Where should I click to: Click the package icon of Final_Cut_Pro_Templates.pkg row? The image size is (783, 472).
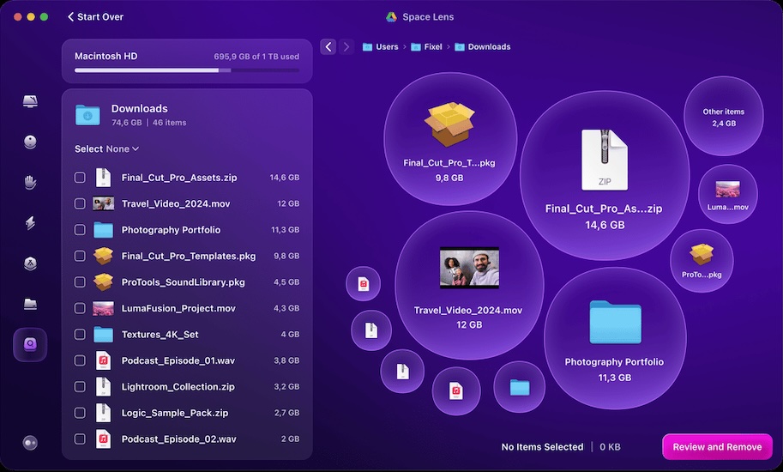[x=104, y=256]
